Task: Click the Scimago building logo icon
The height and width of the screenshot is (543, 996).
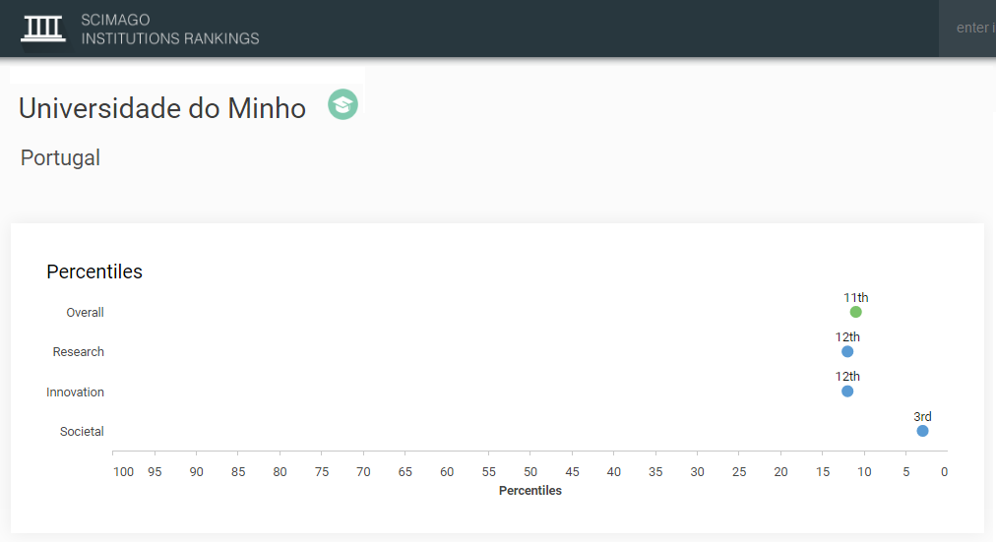Action: point(43,29)
